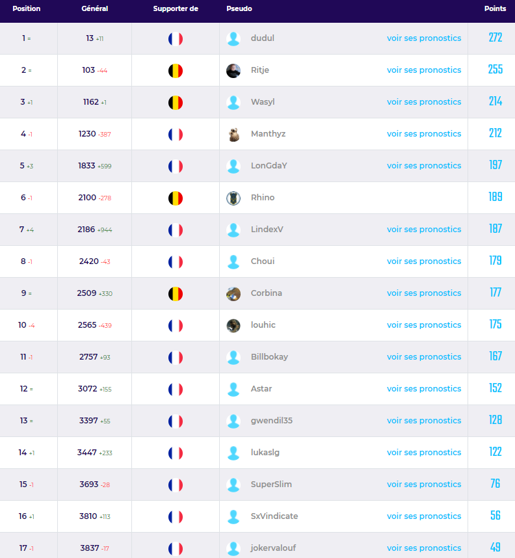Select Rhino's round avatar icon
515x558 pixels.
coord(233,198)
